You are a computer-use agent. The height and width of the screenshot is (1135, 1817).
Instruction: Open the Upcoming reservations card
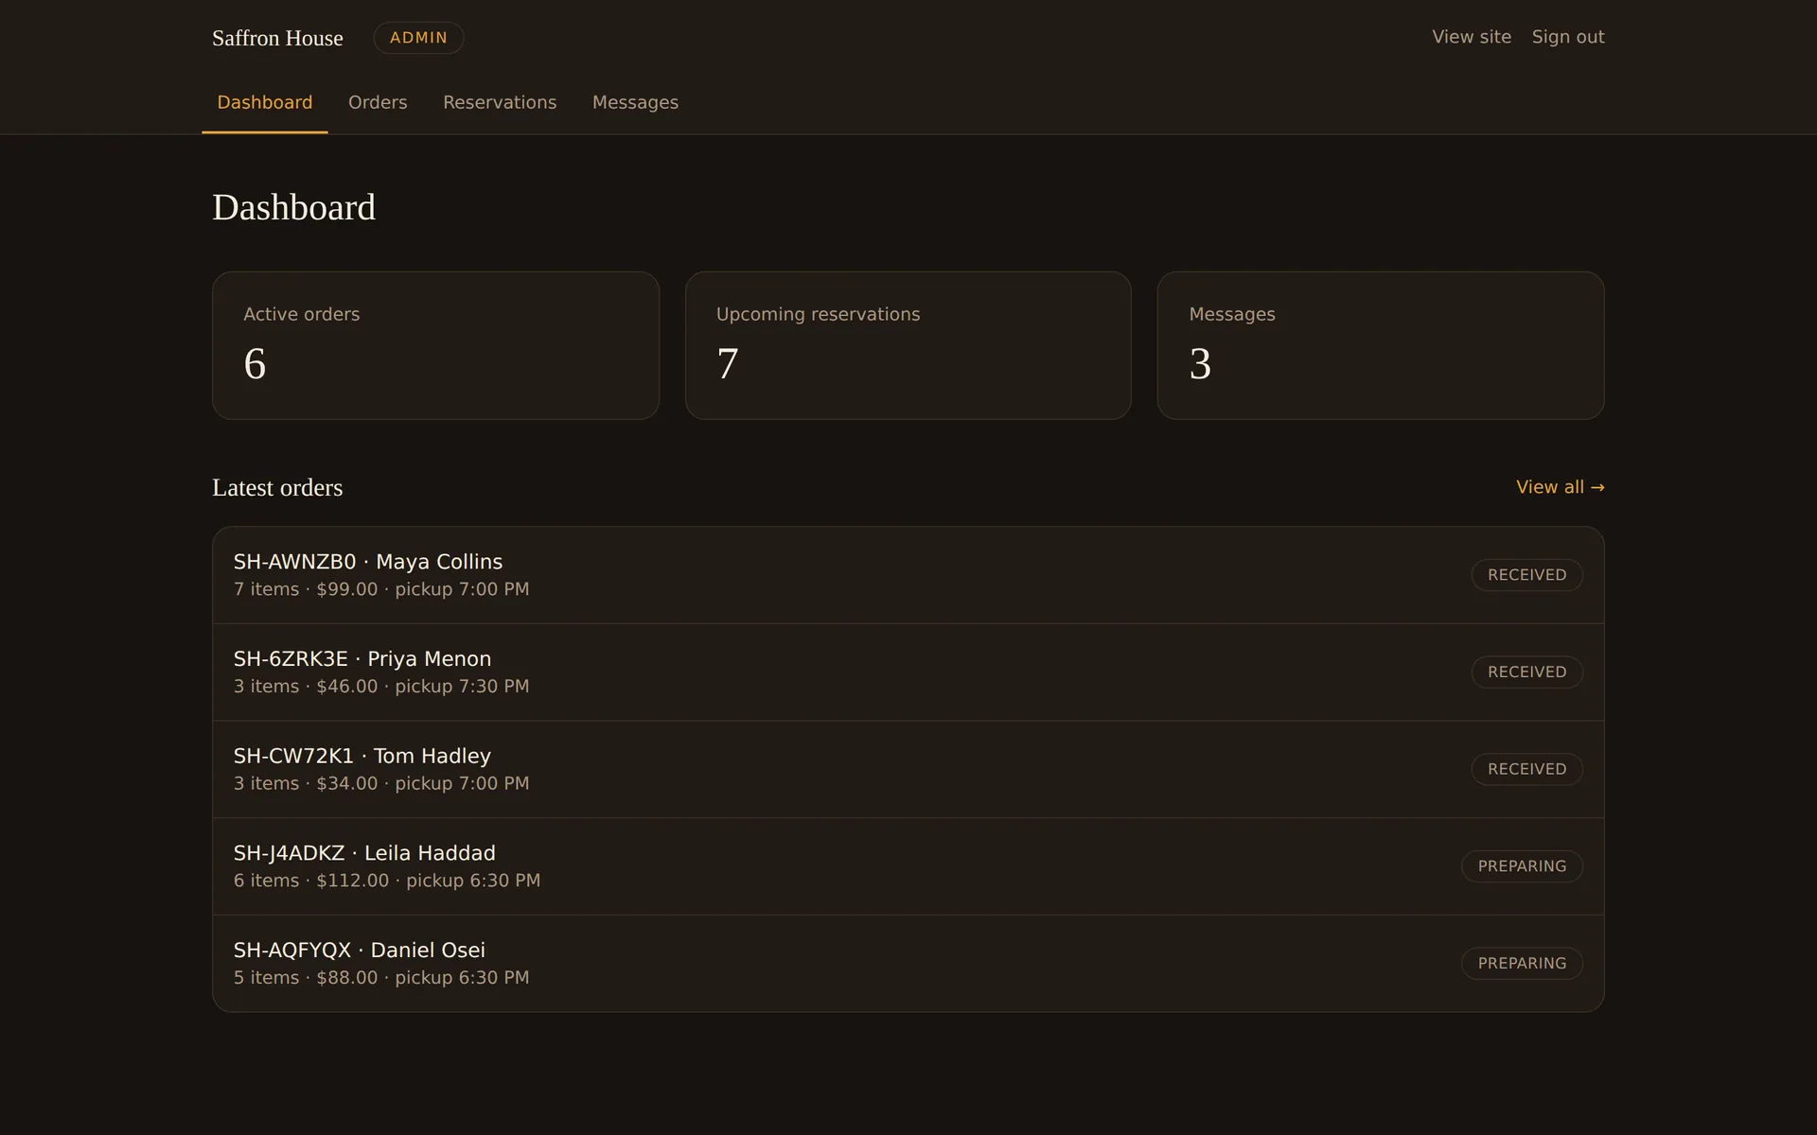pyautogui.click(x=908, y=345)
